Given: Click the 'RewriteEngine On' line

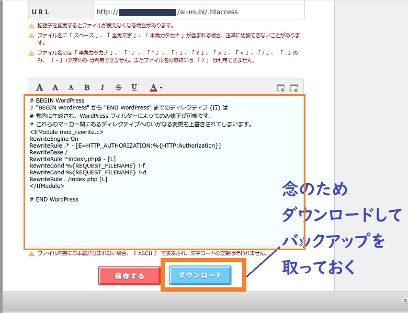Looking at the screenshot, I should [x=54, y=139].
